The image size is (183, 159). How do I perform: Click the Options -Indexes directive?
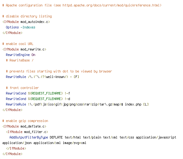click(x=20, y=27)
